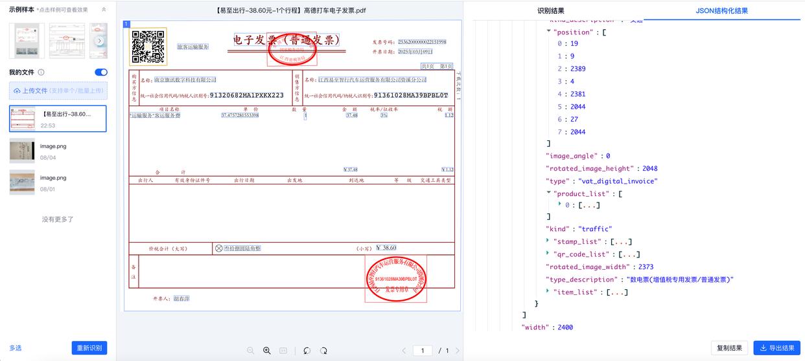Expand the "stamp_list" node

point(549,241)
